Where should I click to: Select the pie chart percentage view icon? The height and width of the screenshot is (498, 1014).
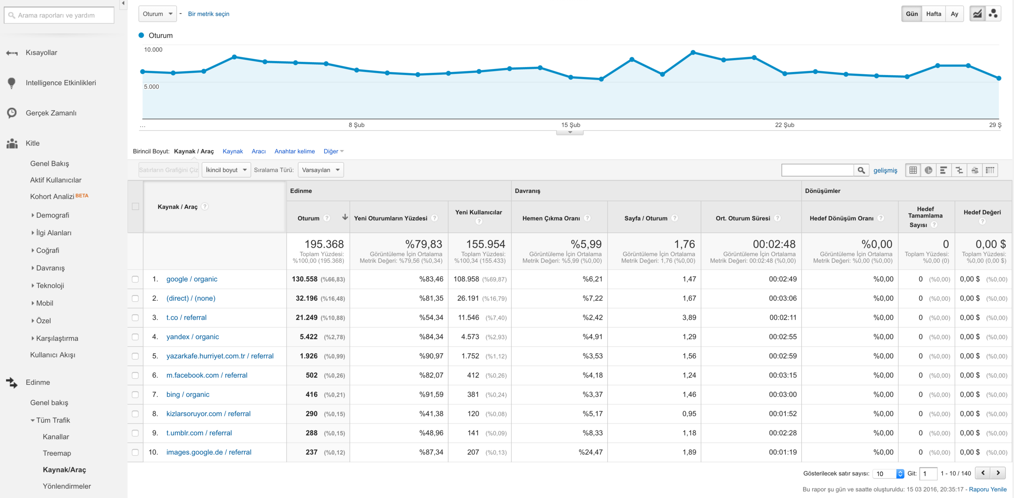[x=928, y=170]
